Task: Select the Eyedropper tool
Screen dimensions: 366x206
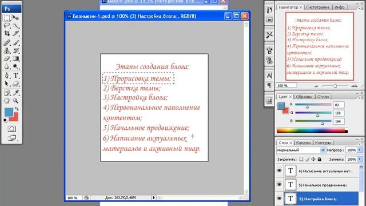Action: click(x=15, y=93)
